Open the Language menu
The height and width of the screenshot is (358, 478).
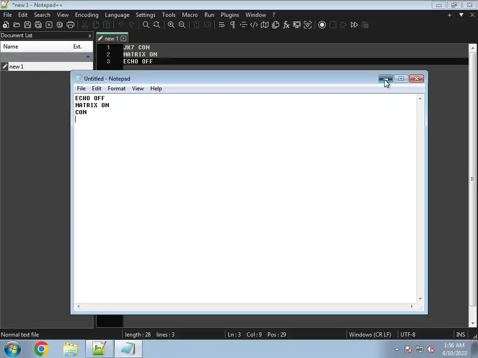117,14
